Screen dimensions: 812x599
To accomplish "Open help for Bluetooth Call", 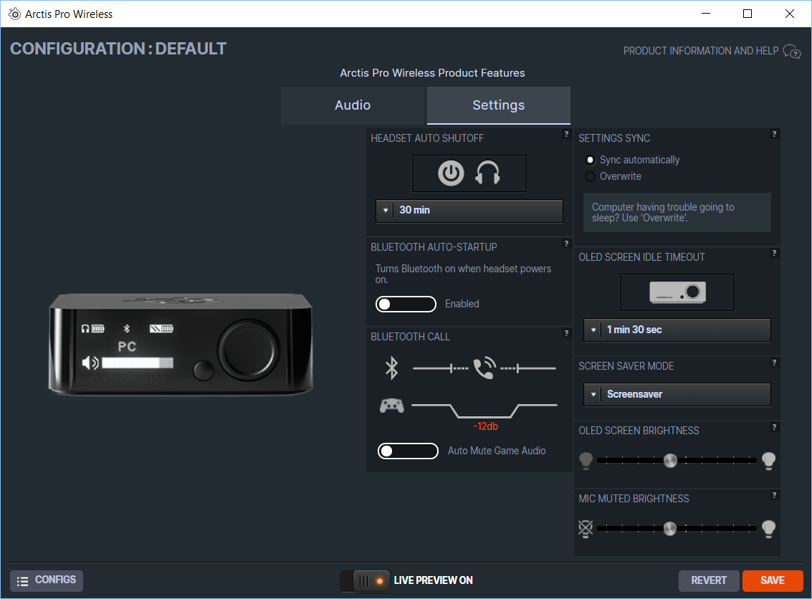I will tap(566, 333).
